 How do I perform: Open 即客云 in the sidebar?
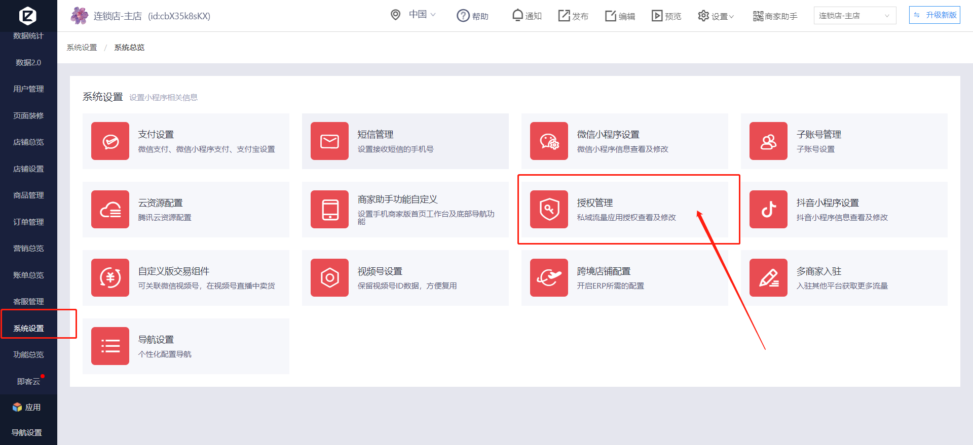tap(28, 381)
